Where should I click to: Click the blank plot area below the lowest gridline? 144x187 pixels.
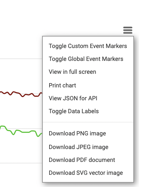(x=21, y=175)
